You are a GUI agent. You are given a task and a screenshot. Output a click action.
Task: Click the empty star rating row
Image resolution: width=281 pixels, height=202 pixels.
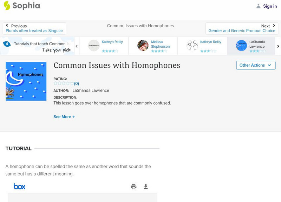(63, 83)
